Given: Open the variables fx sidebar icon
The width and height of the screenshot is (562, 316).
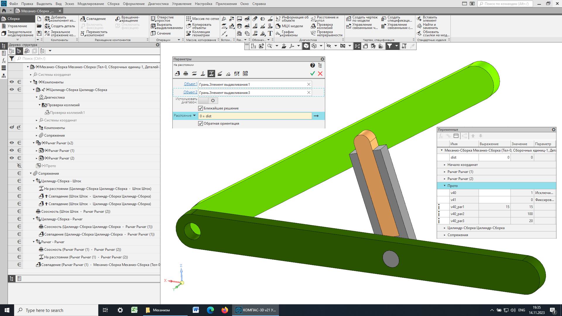Looking at the screenshot, I should (x=4, y=61).
